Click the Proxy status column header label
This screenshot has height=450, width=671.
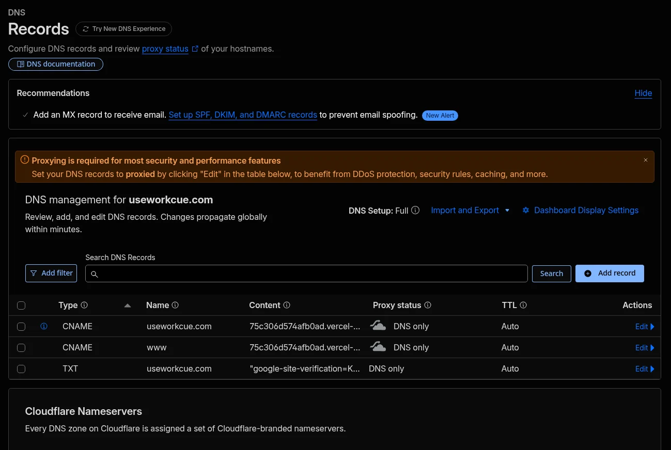tap(397, 305)
